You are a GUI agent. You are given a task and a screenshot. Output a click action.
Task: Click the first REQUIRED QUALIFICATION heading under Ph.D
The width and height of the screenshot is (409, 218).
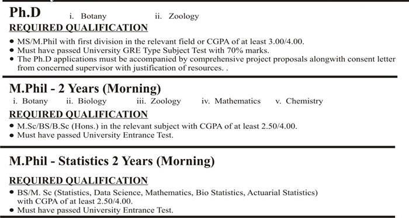[78, 28]
